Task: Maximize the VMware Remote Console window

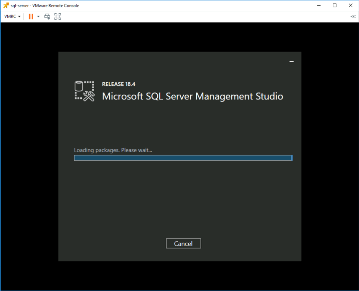Action: [x=334, y=6]
